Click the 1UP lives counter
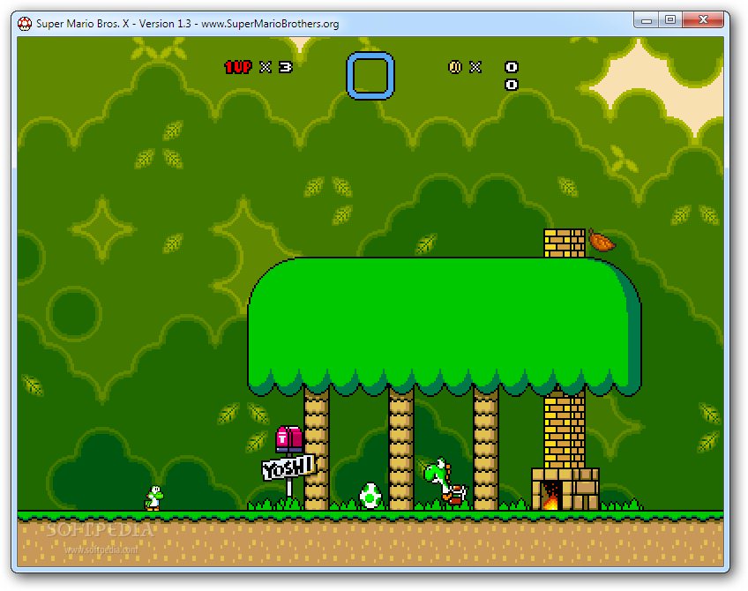 coord(258,67)
